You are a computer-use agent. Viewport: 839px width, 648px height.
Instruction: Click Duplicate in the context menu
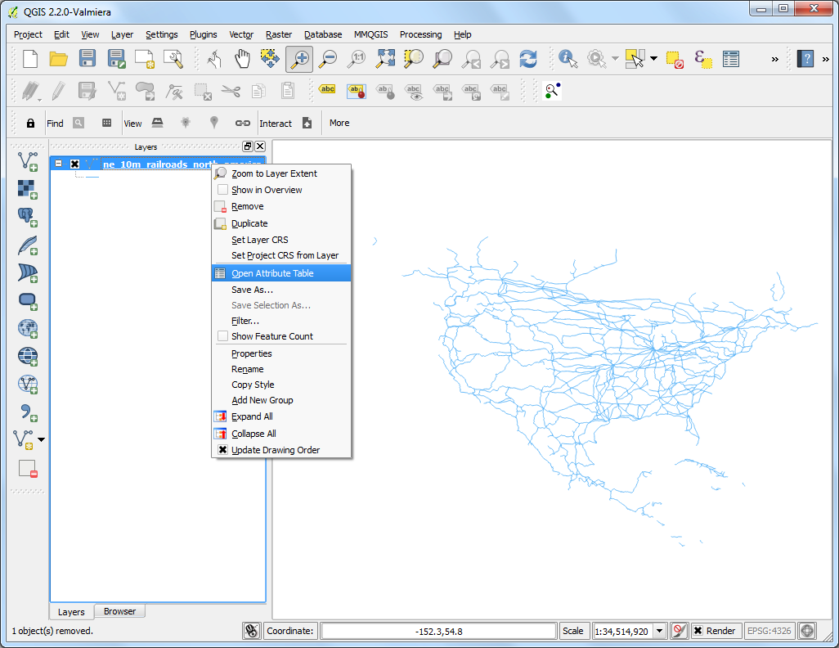coord(281,223)
